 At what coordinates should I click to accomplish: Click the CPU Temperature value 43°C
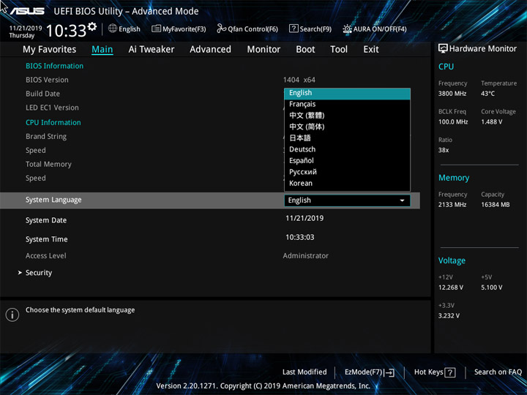click(487, 94)
